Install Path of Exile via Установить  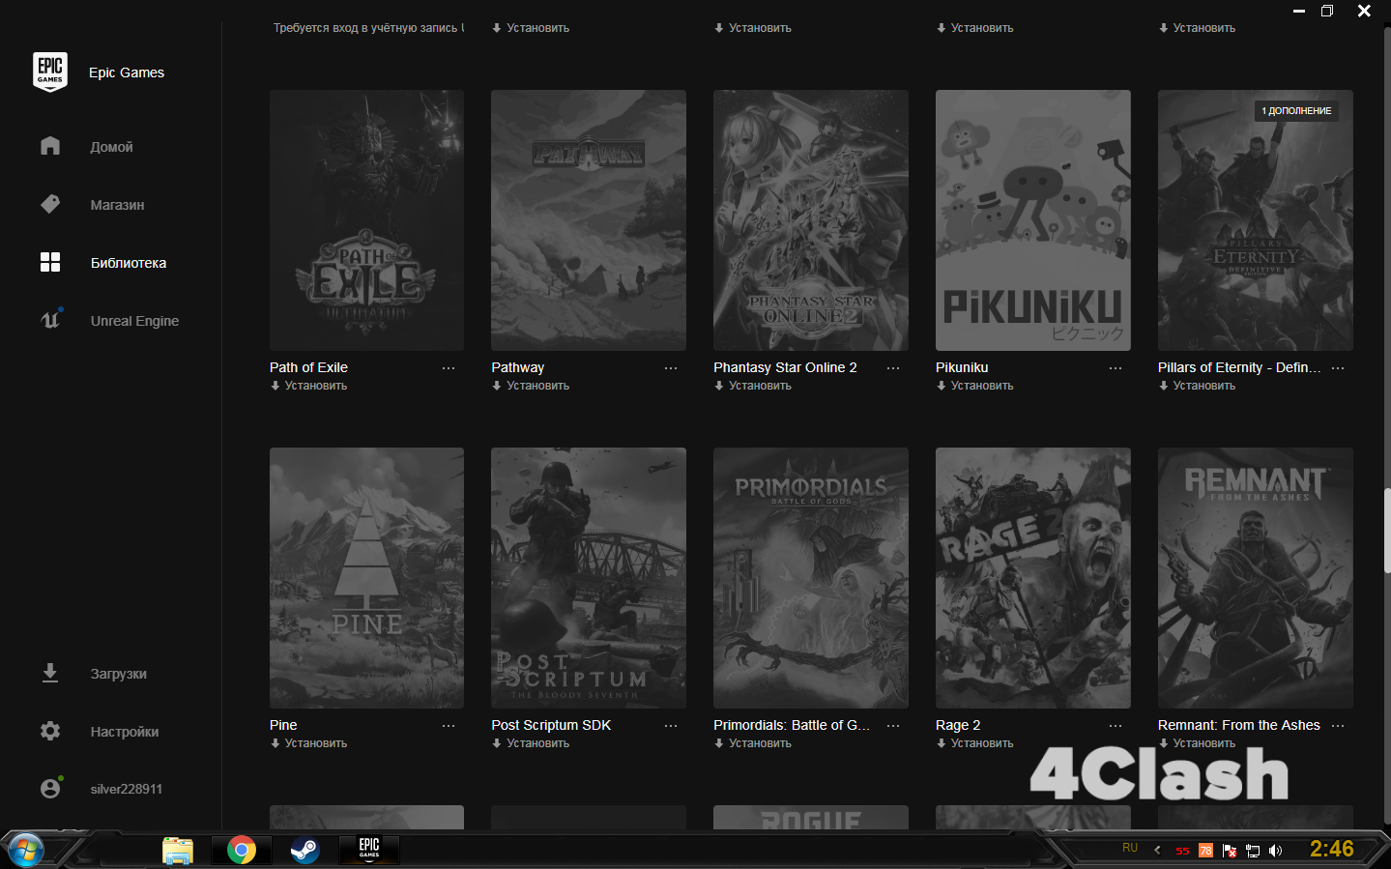coord(308,386)
